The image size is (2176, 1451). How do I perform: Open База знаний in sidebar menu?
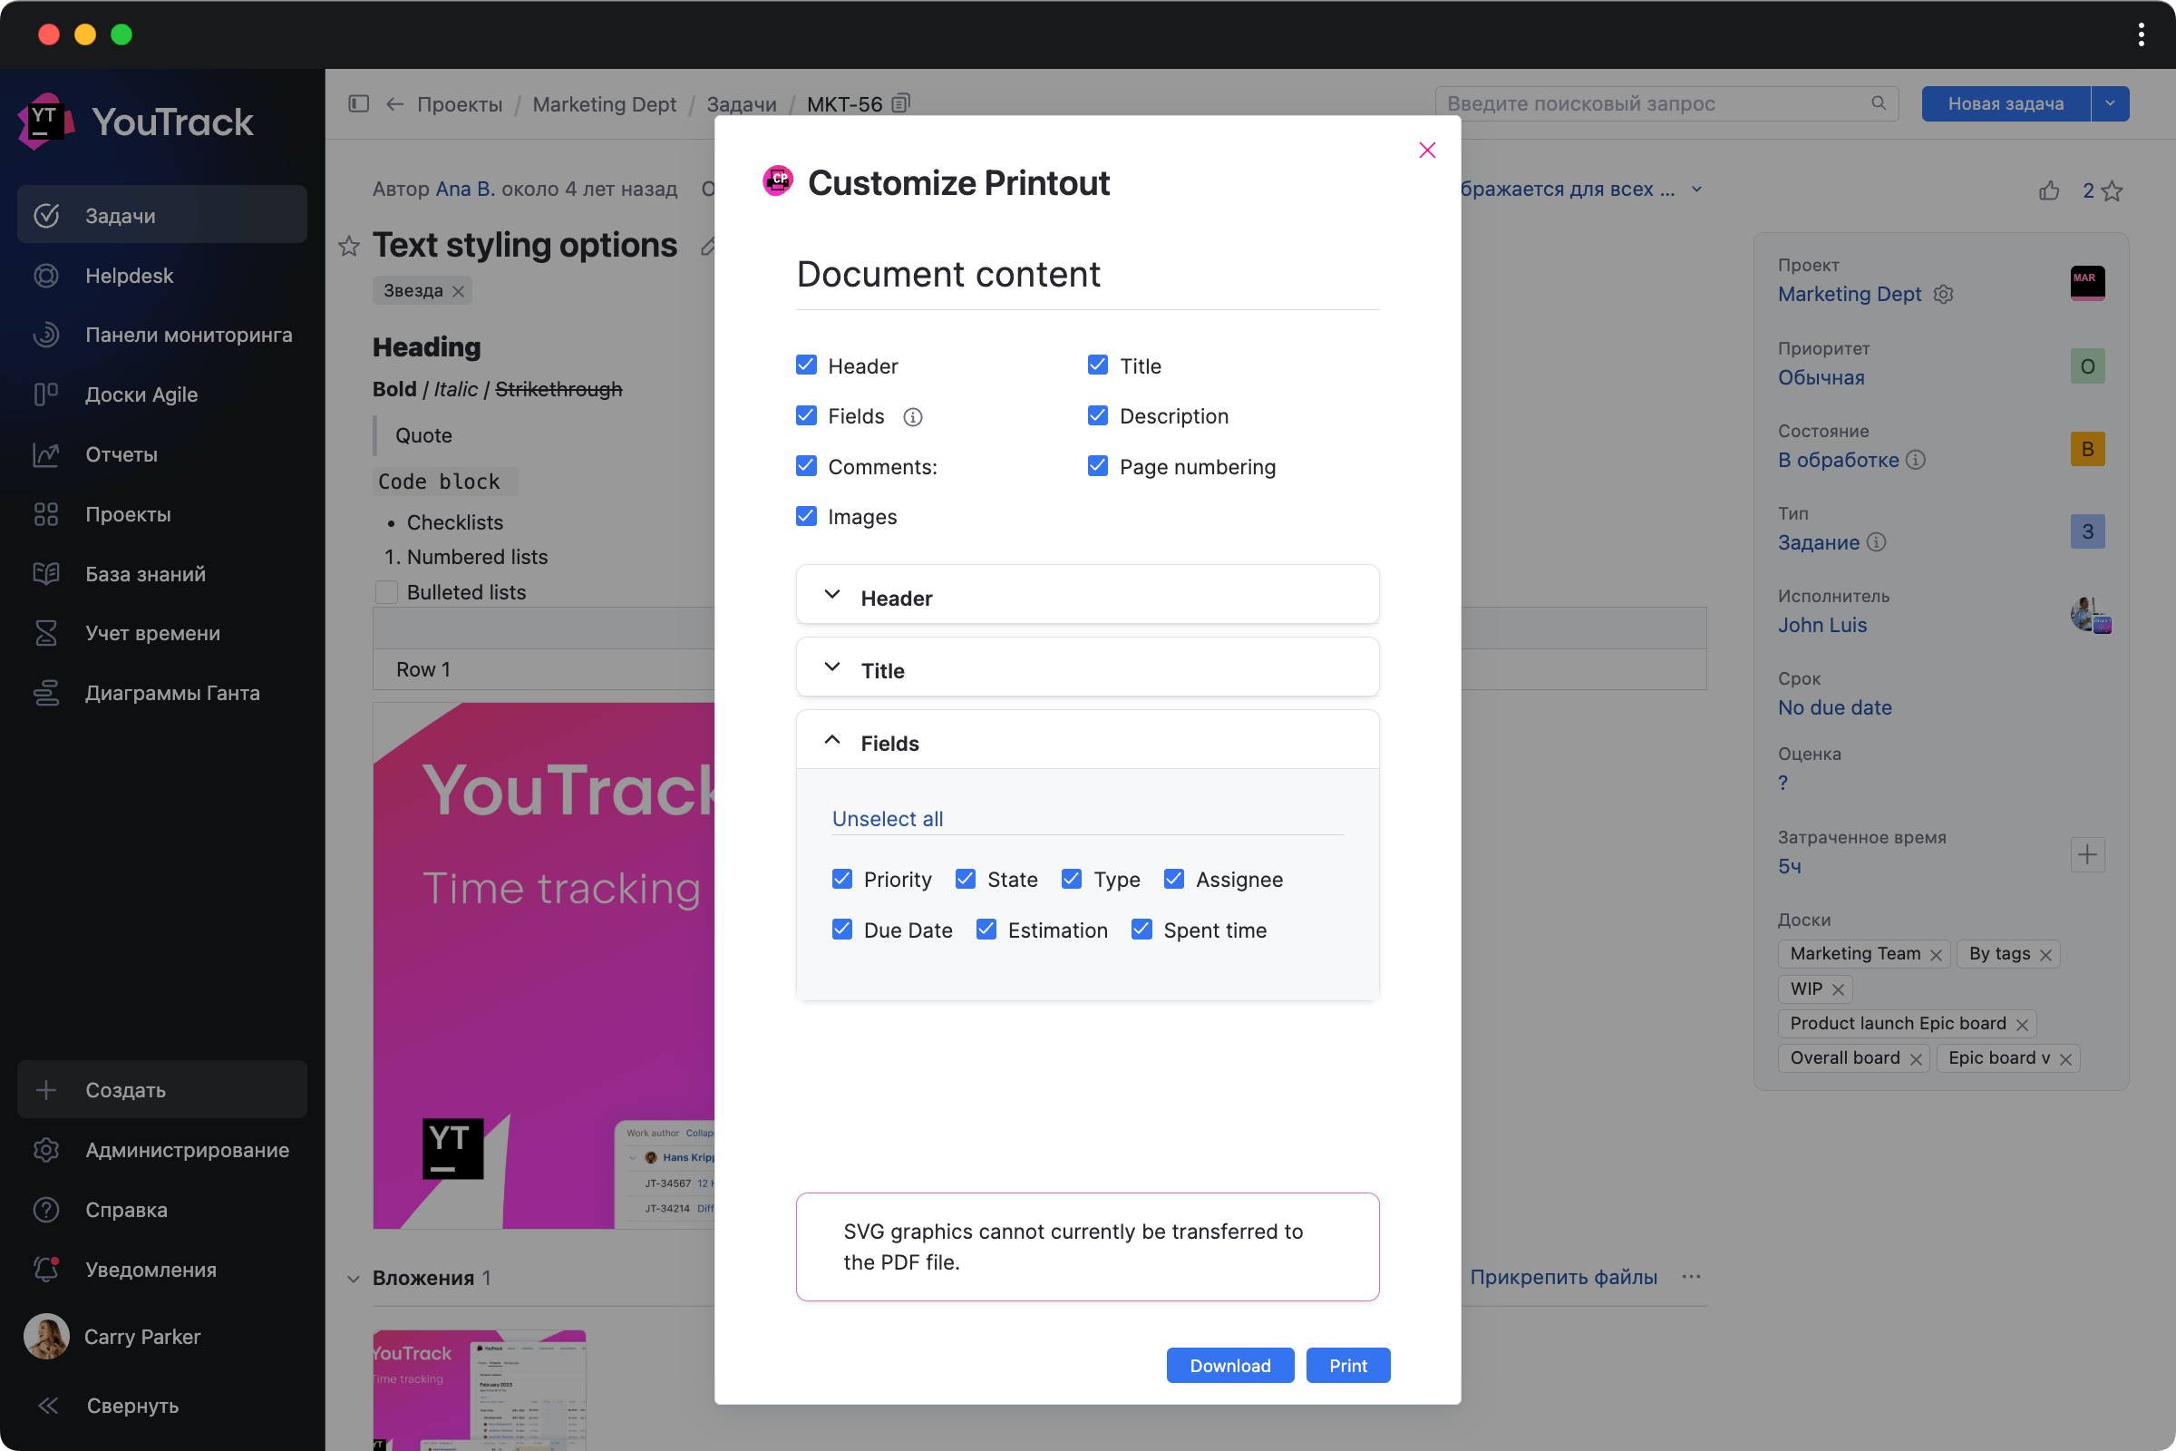[145, 574]
